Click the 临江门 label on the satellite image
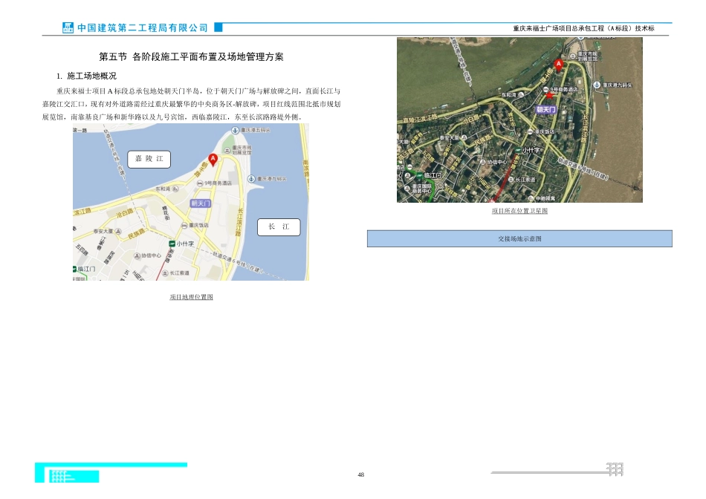This screenshot has height=499, width=706. click(433, 175)
